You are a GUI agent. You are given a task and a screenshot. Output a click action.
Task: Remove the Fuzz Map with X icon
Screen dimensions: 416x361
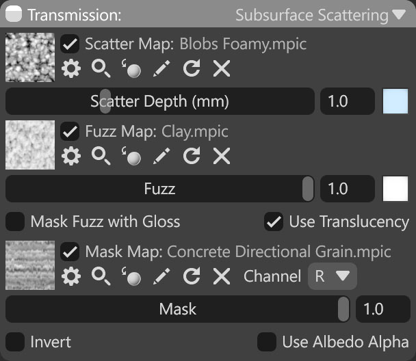click(222, 156)
